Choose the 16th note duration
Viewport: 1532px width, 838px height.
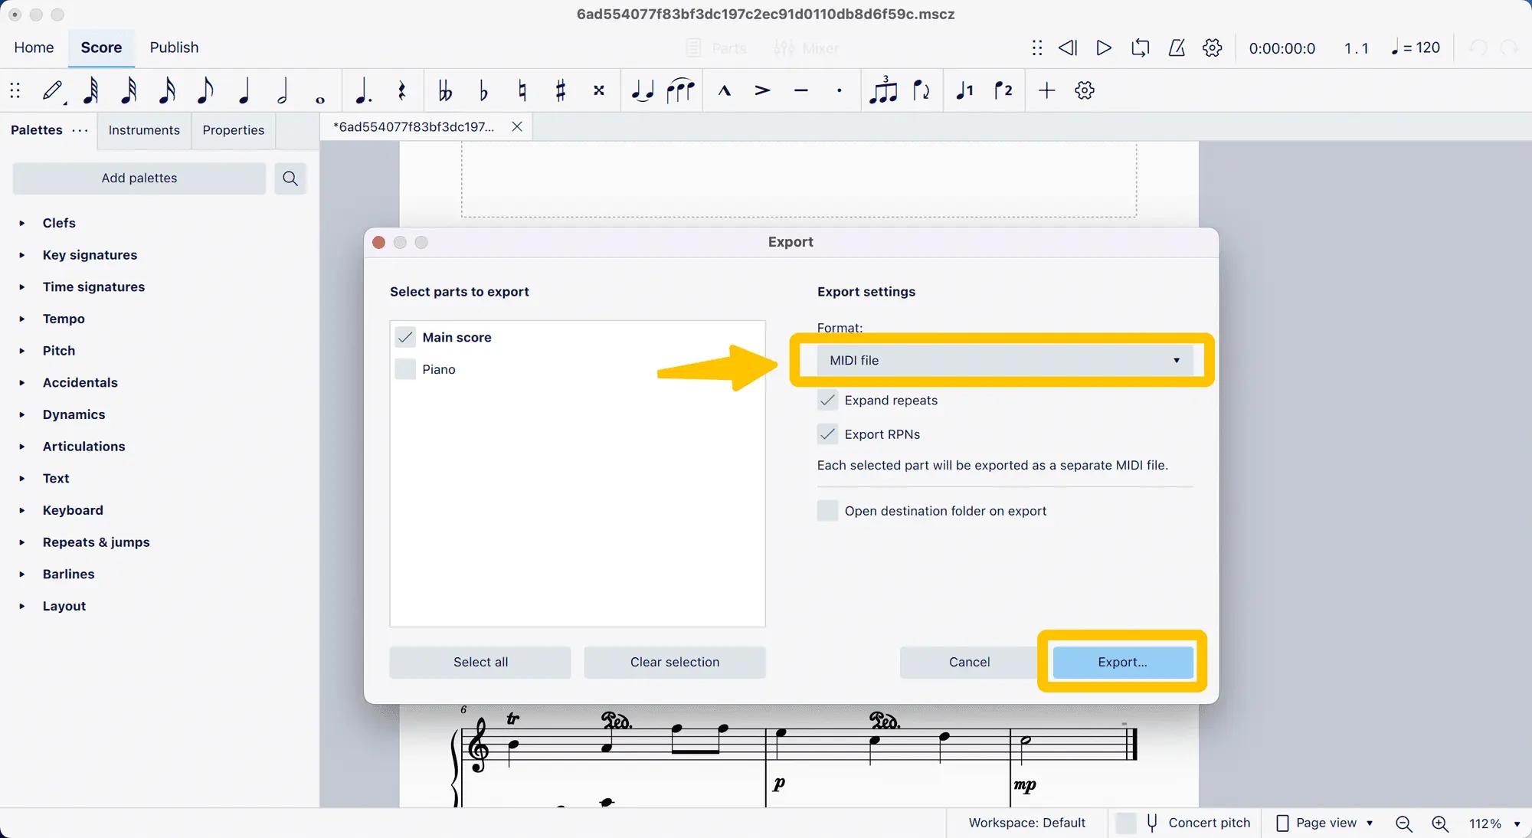point(167,90)
